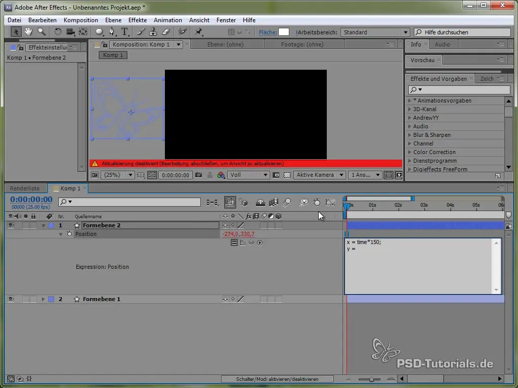Switch to the Renderliste tab

pos(25,188)
